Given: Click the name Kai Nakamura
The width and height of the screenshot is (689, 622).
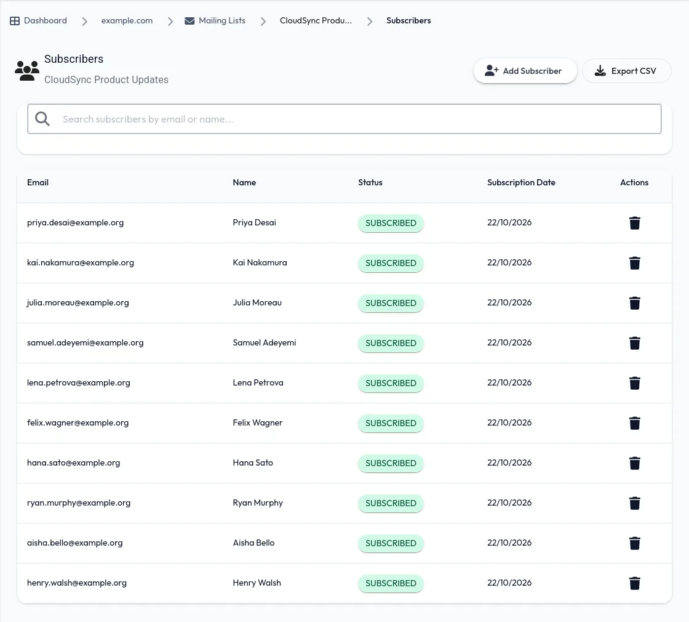Looking at the screenshot, I should tap(260, 262).
